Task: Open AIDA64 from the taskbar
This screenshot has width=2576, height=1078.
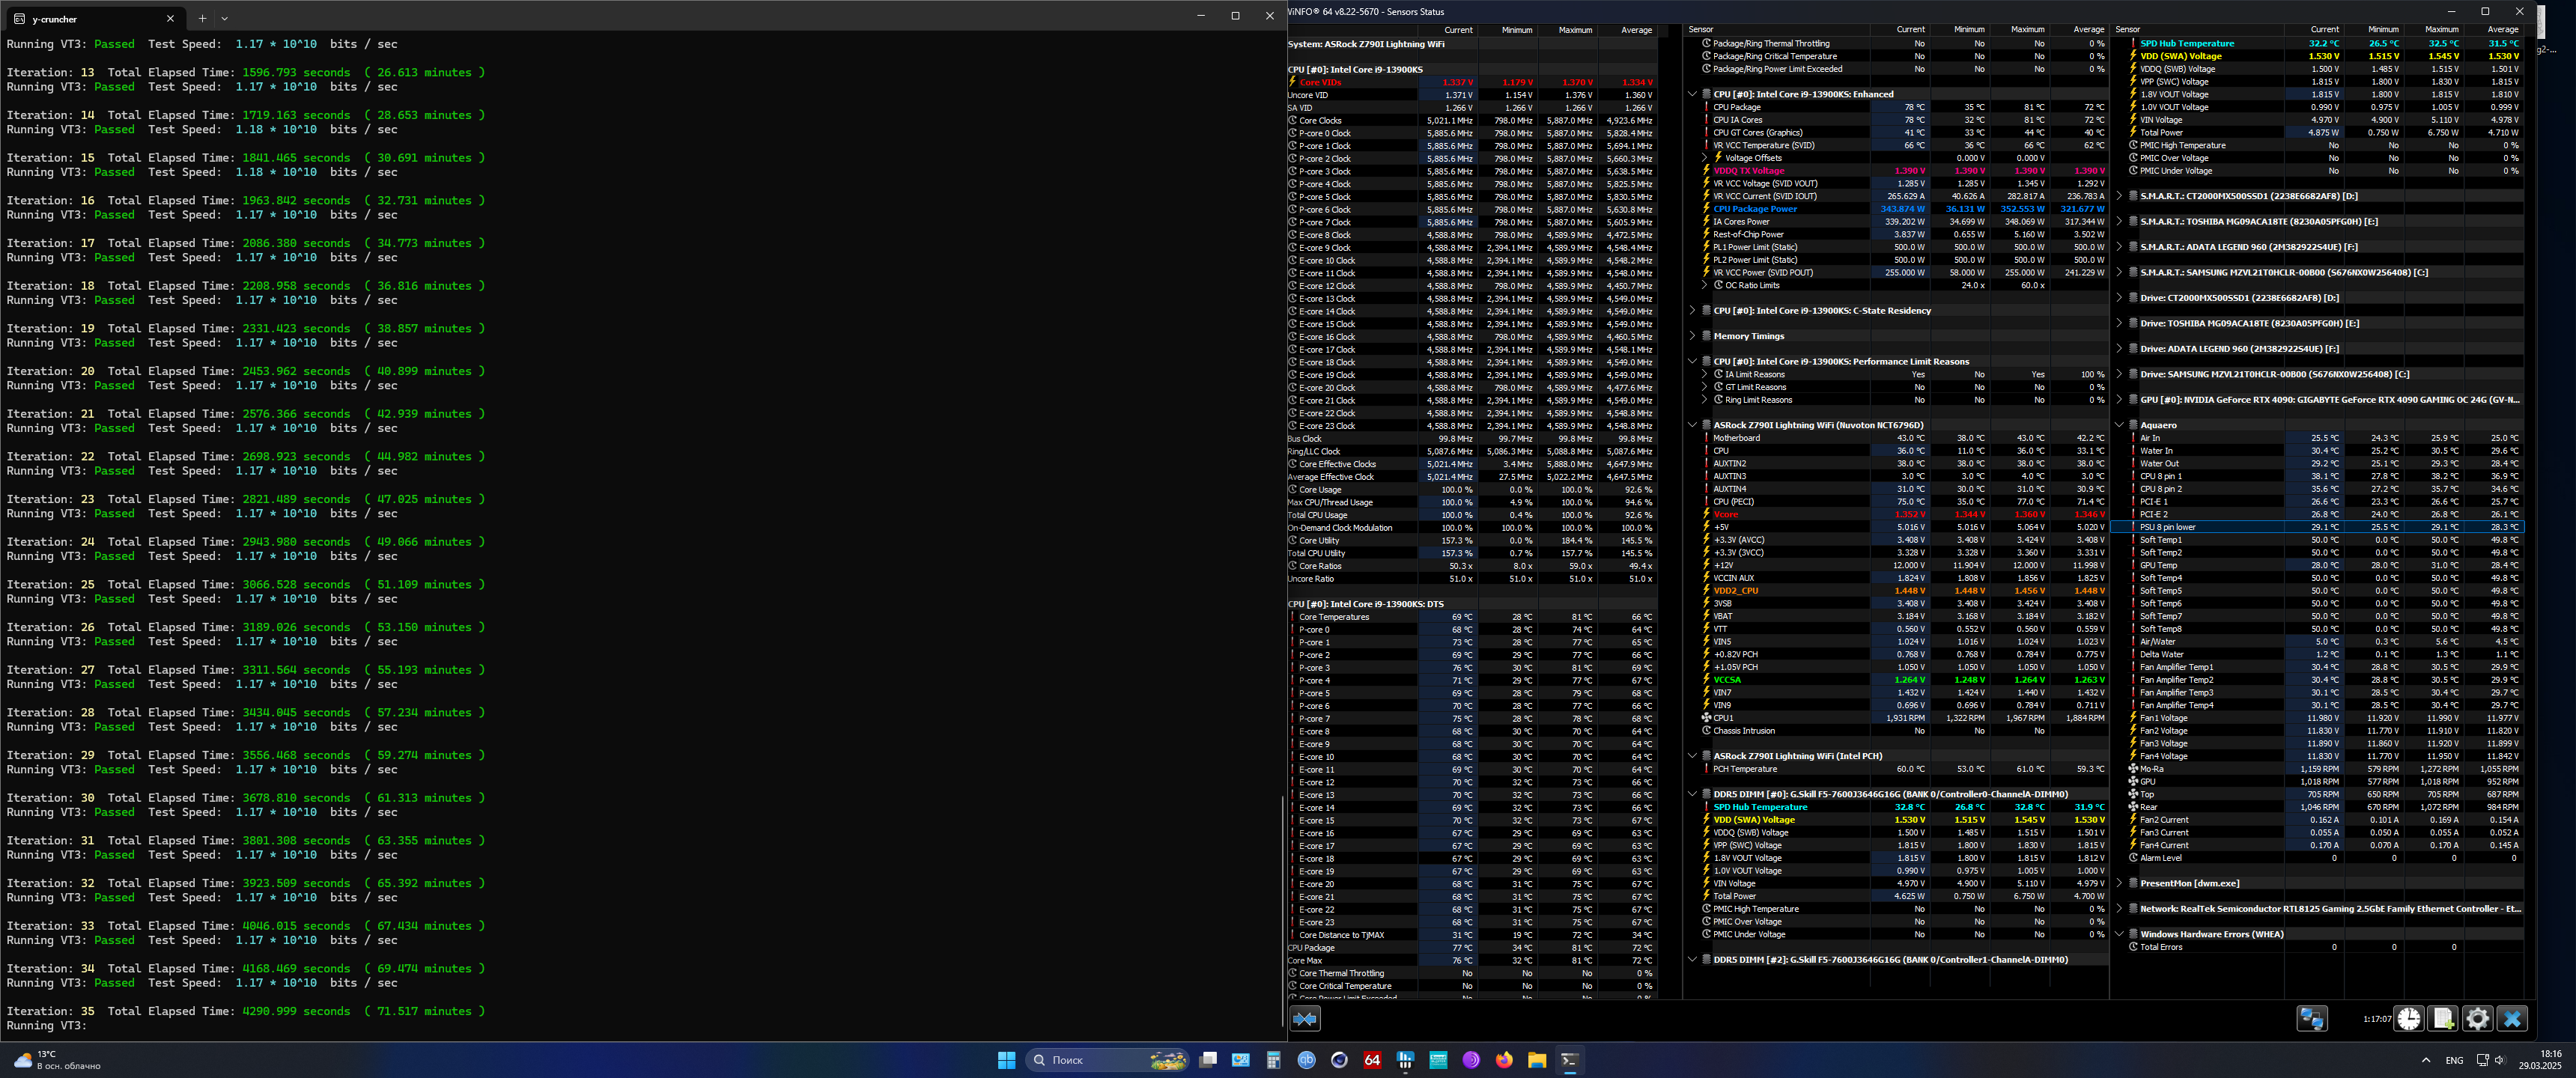Action: 1372,1060
